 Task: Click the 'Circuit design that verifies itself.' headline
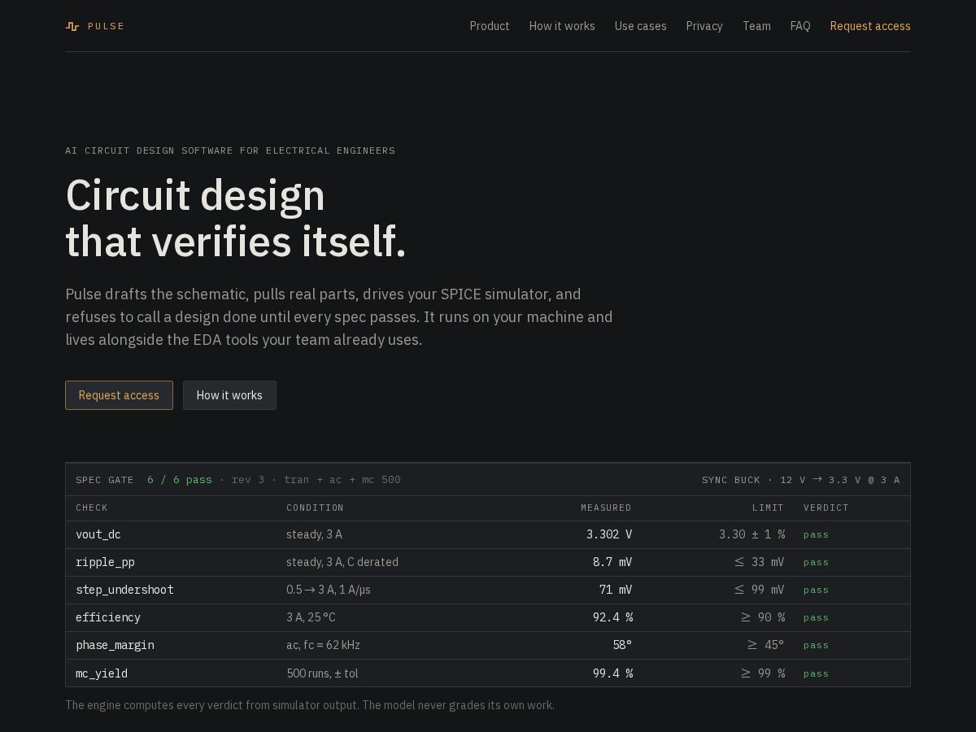[x=236, y=219]
